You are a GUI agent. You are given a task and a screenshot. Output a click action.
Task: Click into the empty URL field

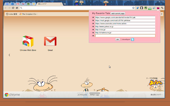point(125,36)
